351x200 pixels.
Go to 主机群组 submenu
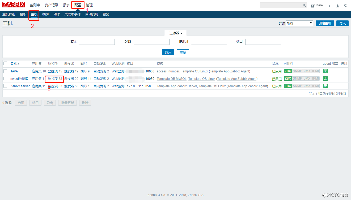9,14
